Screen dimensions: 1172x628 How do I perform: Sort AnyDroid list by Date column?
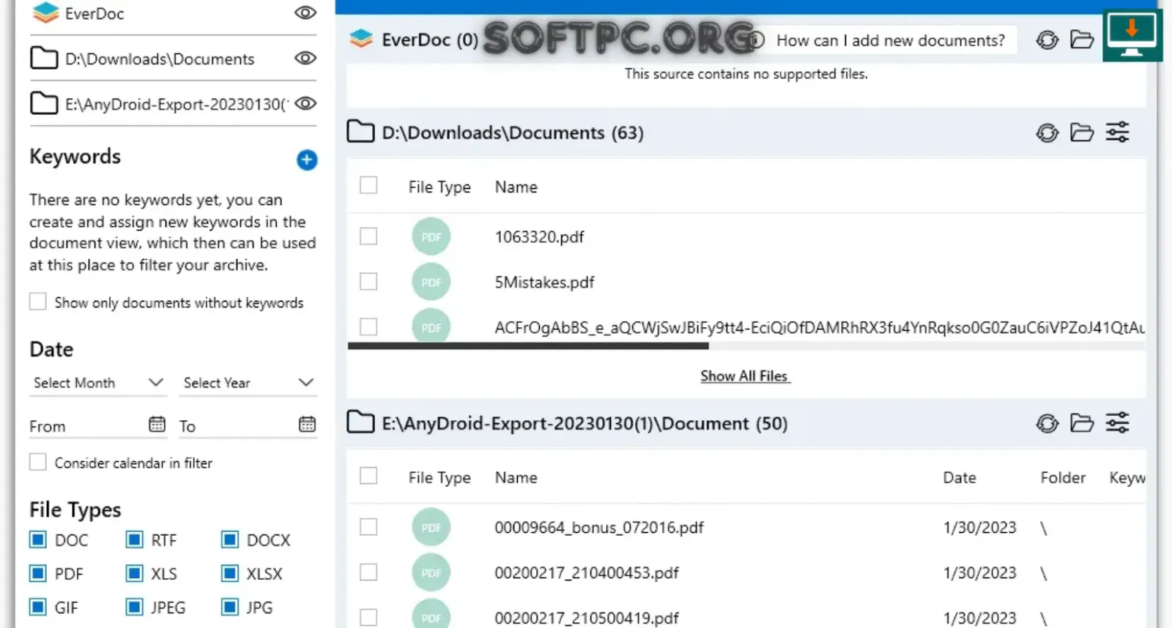[x=960, y=478]
